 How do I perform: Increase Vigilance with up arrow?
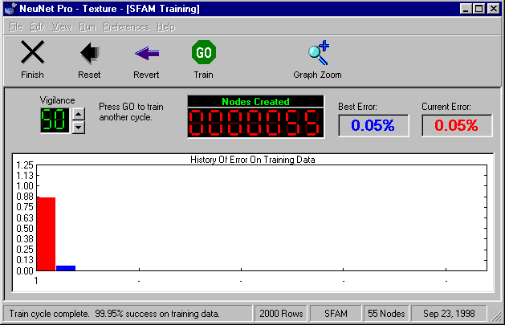click(78, 115)
